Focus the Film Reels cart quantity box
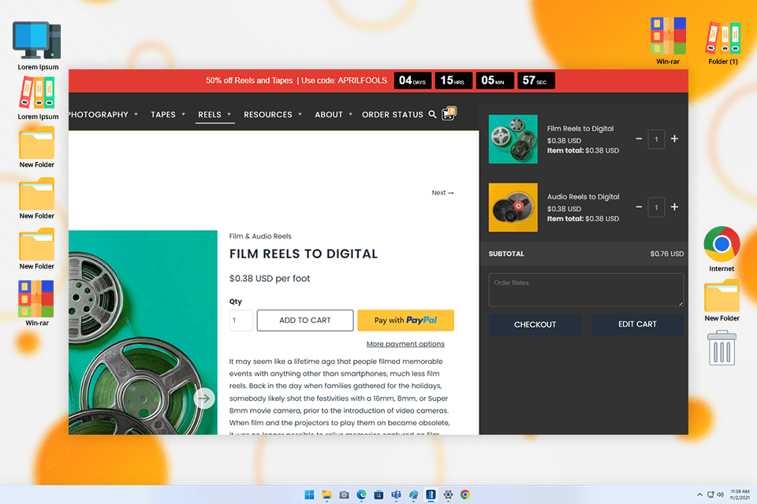The height and width of the screenshot is (504, 757). 656,139
